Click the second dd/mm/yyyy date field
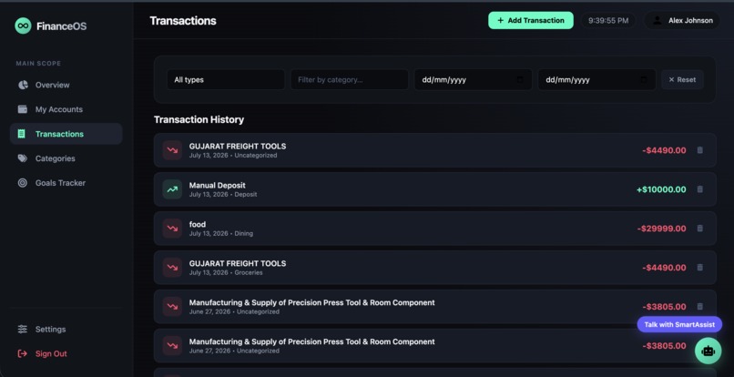Screen dimensions: 734x377 click(596, 79)
